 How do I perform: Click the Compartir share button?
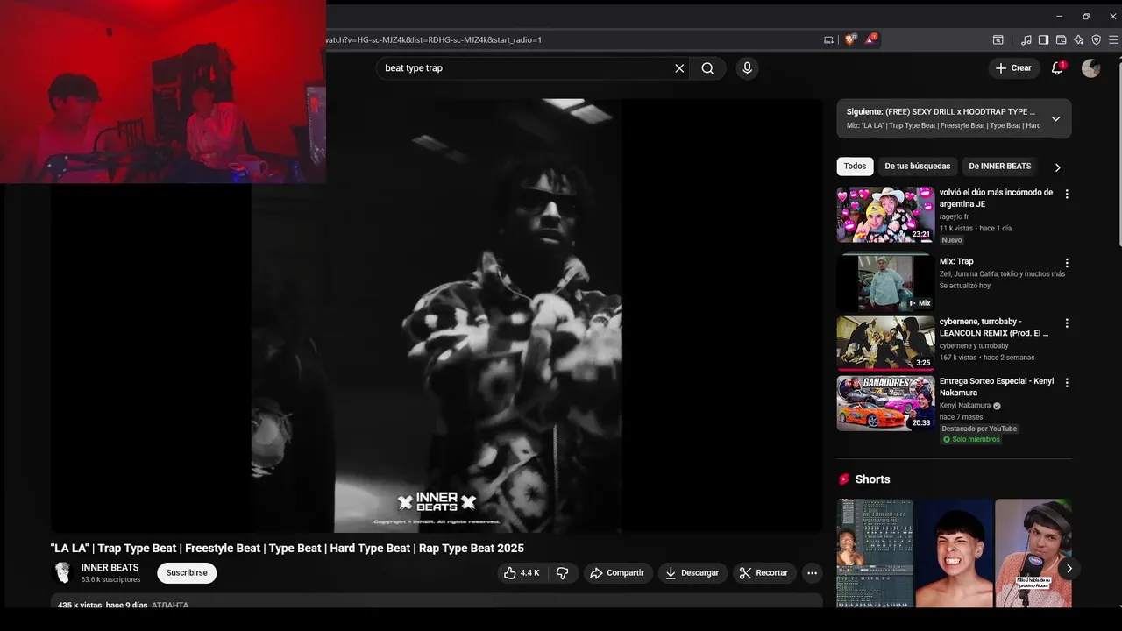618,573
